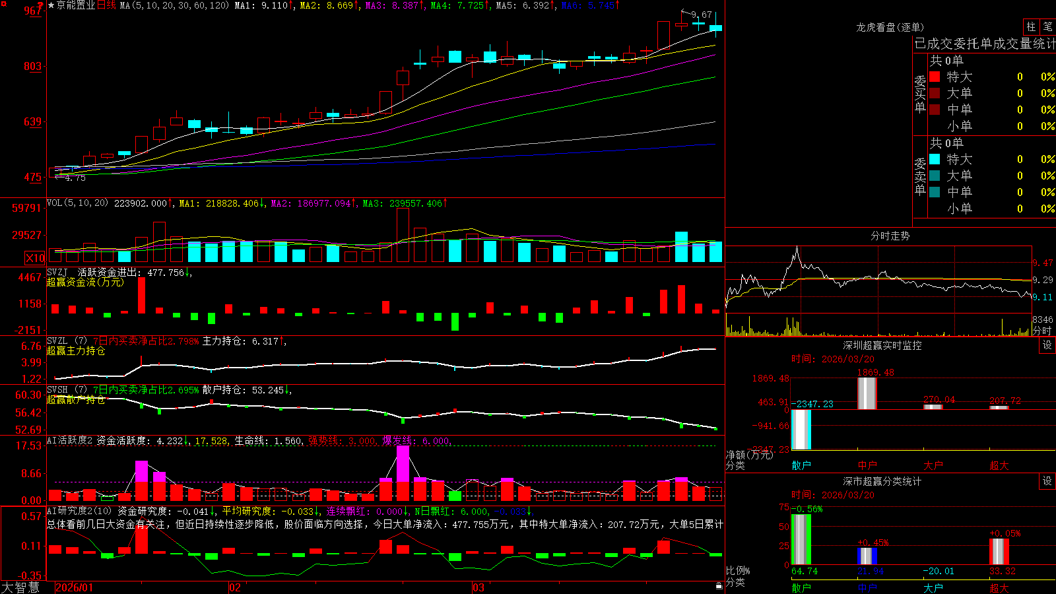Image resolution: width=1056 pixels, height=594 pixels.
Task: Click the AI活跃度2 indicator label
Action: click(69, 440)
